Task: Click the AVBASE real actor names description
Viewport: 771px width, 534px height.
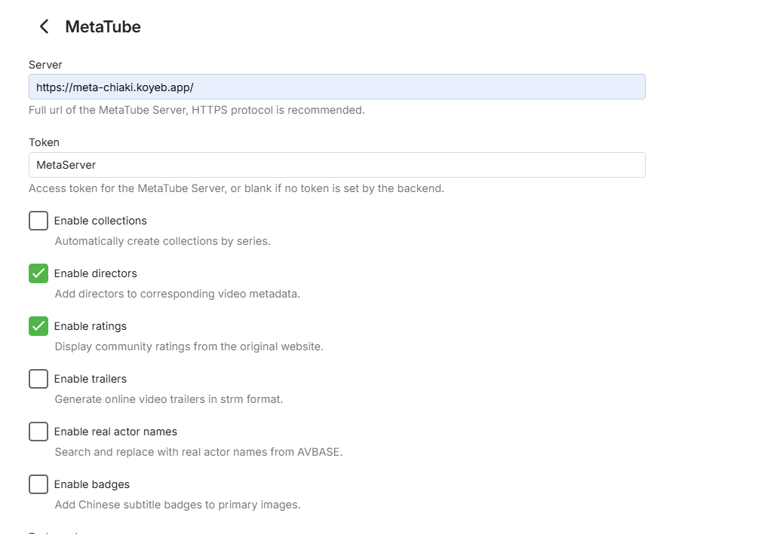Action: [198, 452]
